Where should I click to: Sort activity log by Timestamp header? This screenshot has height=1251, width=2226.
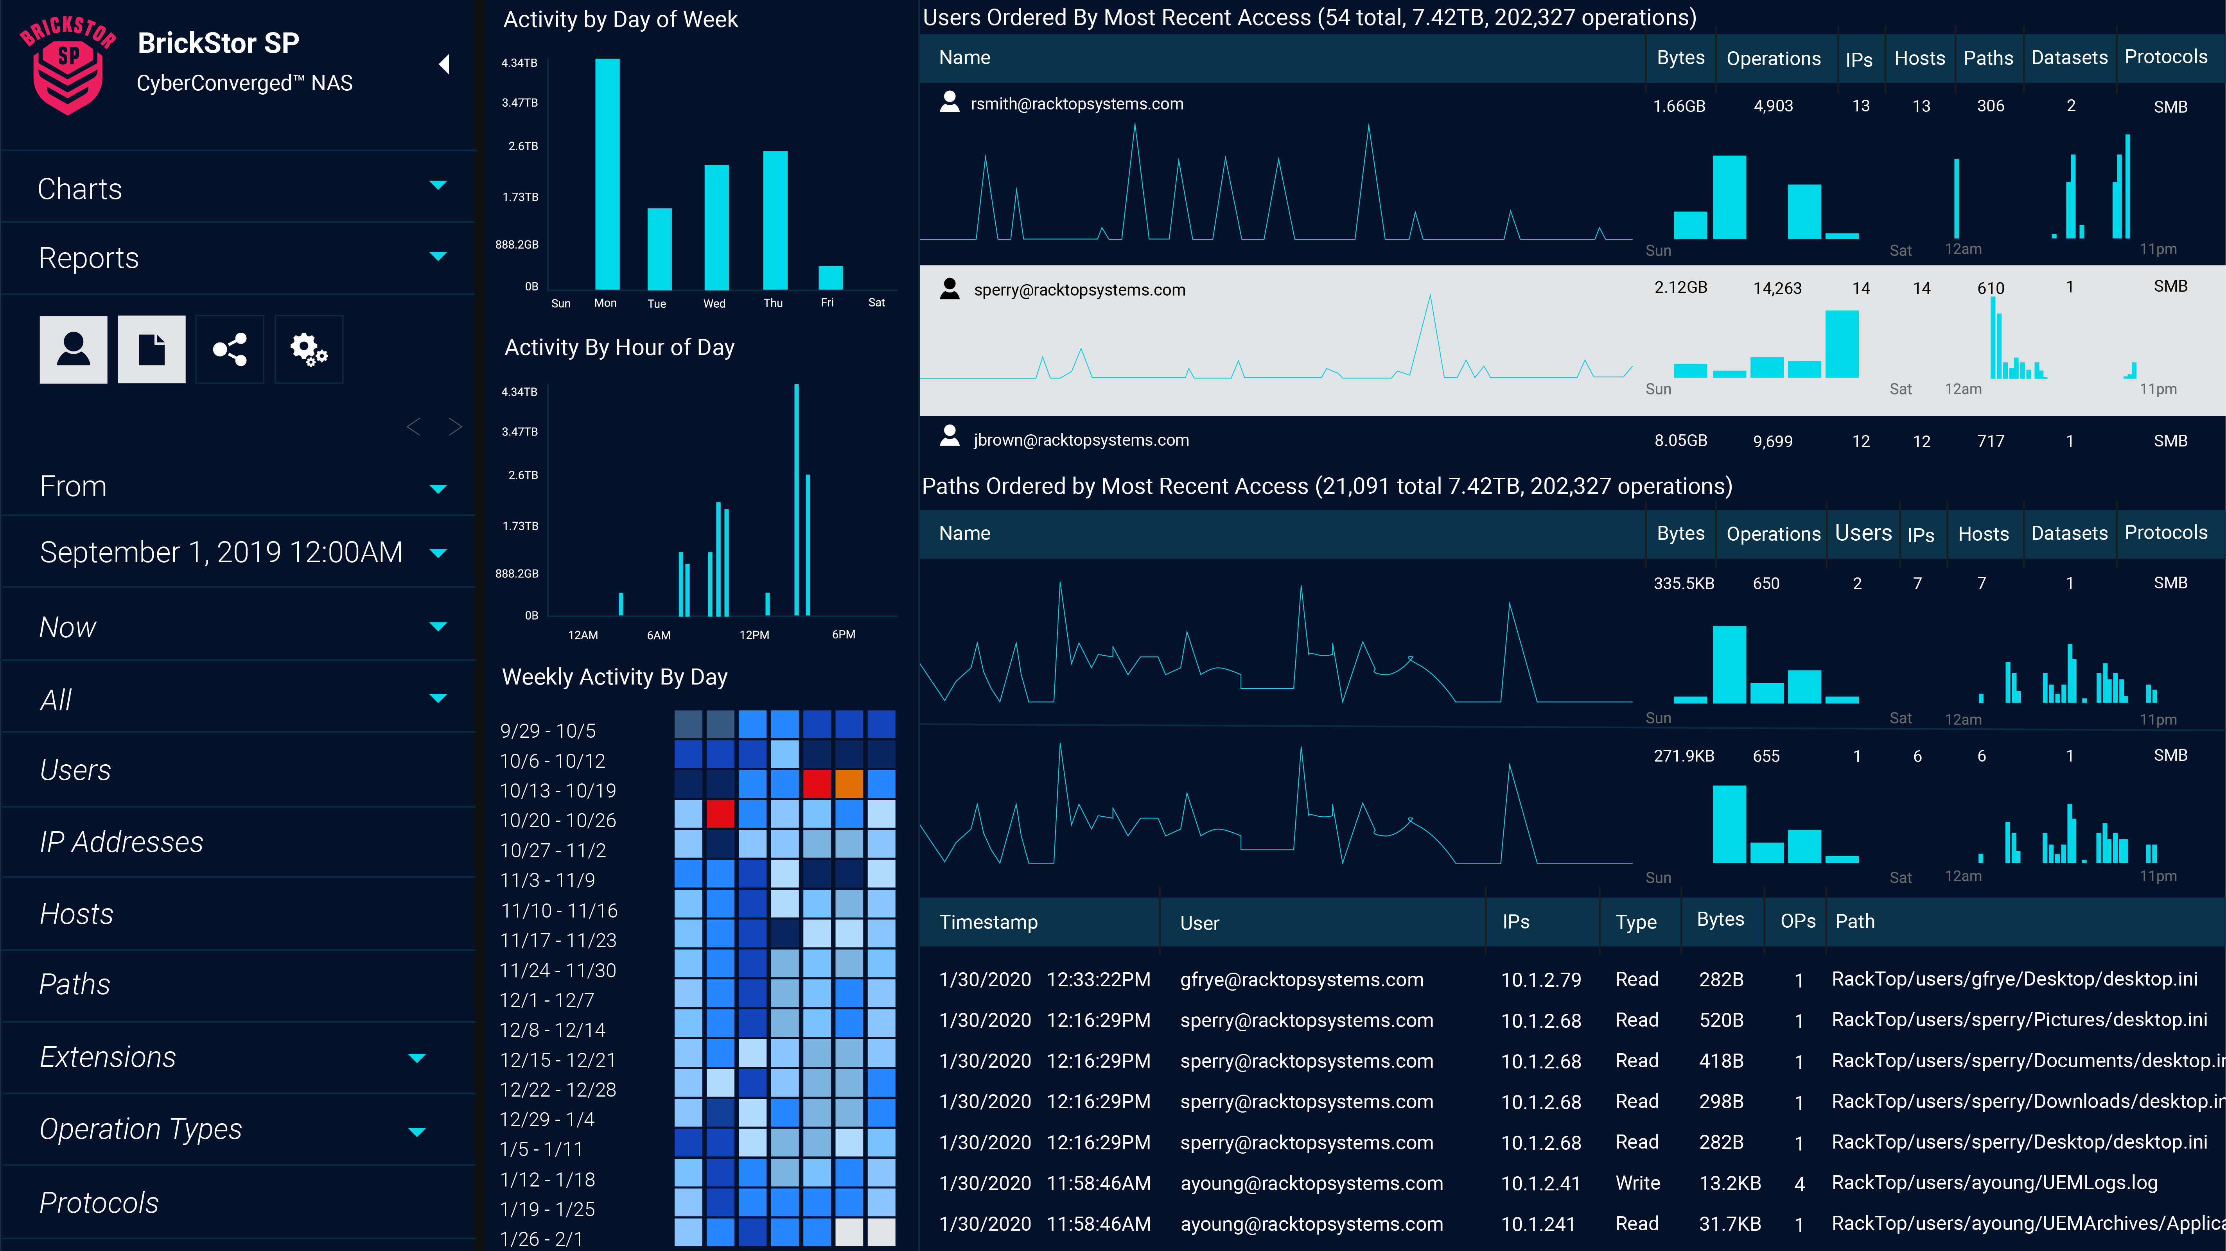pos(989,922)
